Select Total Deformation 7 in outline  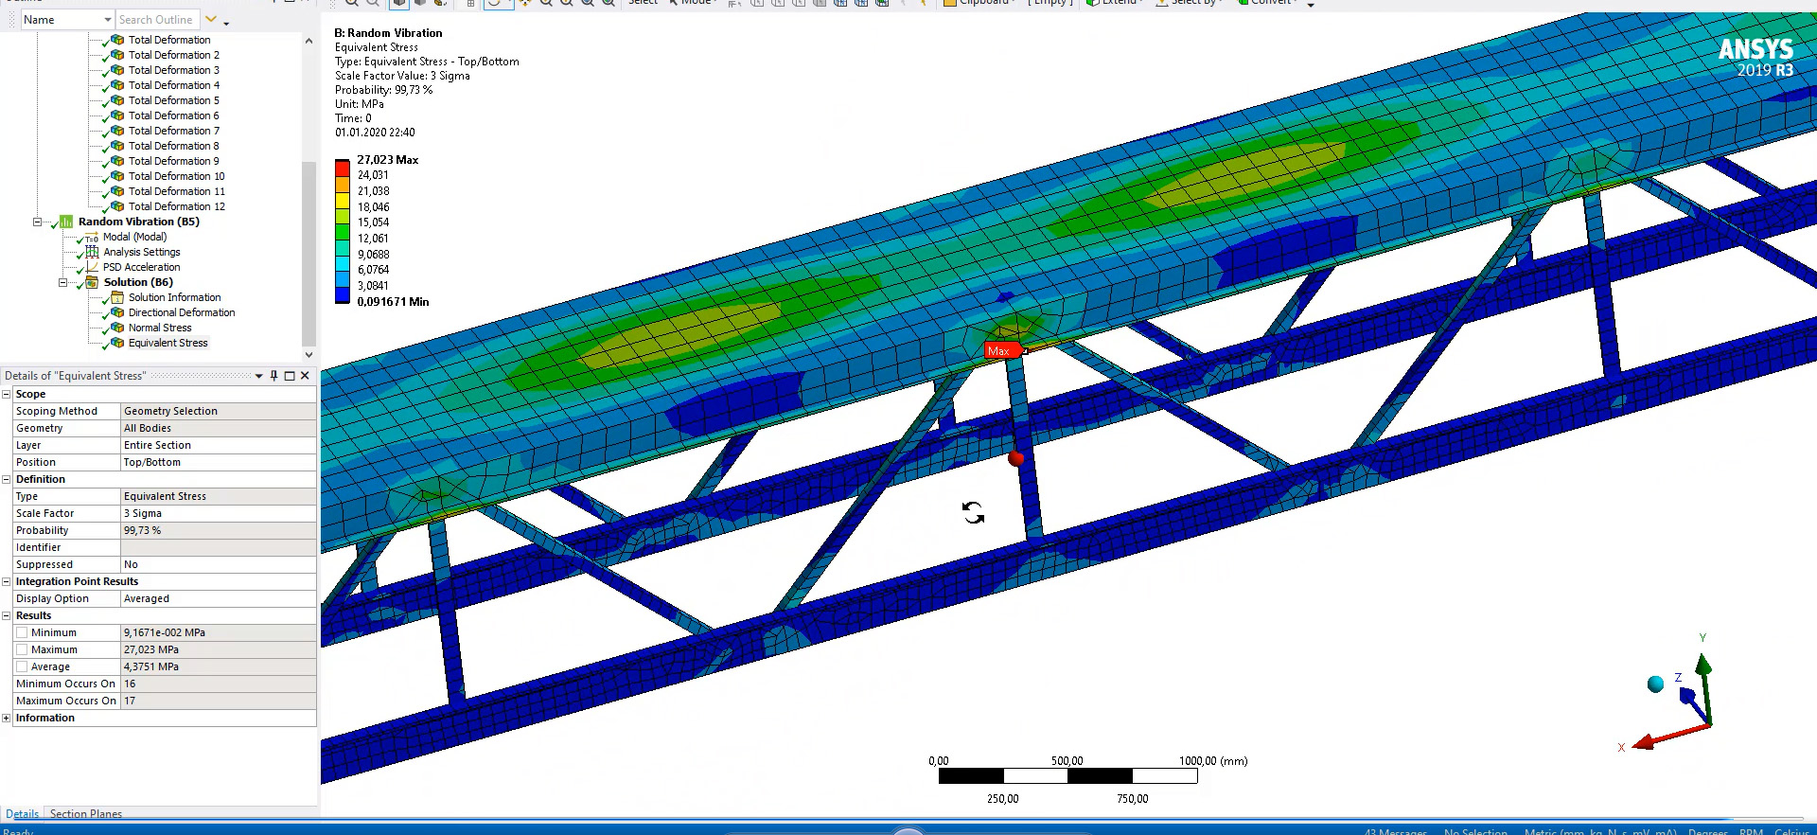(173, 131)
